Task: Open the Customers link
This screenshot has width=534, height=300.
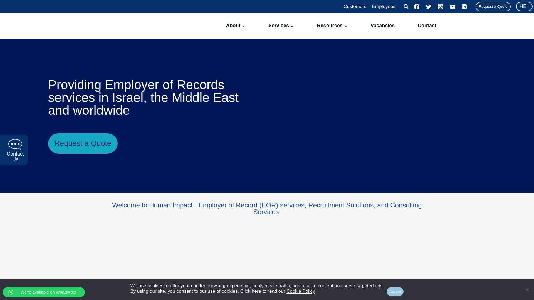Action: tap(355, 6)
